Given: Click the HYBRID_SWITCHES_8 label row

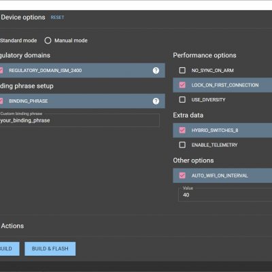Looking at the screenshot, I should click(x=222, y=130).
